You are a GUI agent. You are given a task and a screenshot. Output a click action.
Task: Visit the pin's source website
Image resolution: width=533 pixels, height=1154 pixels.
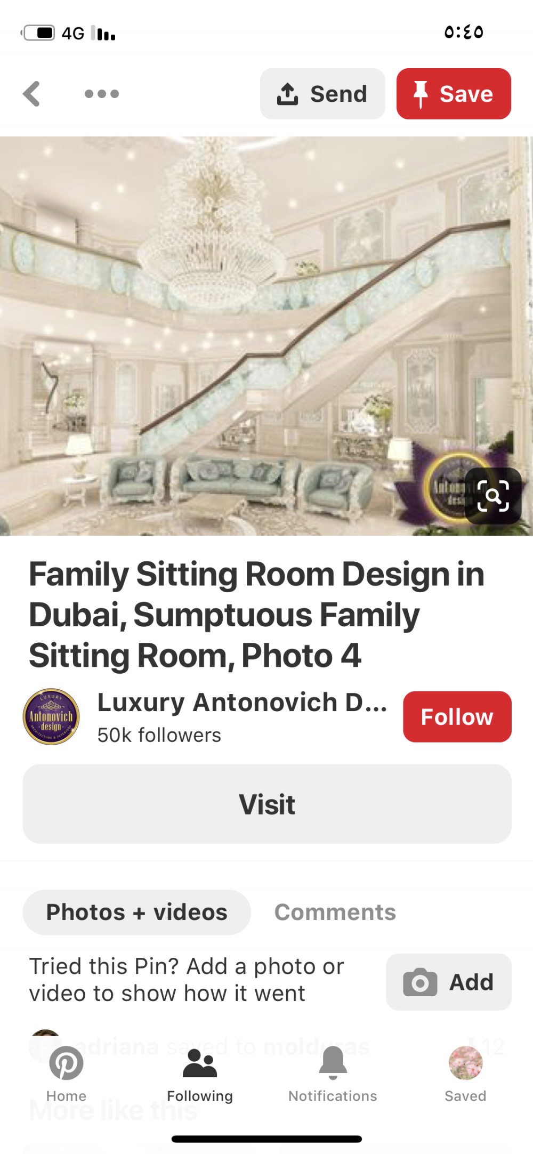(x=267, y=804)
